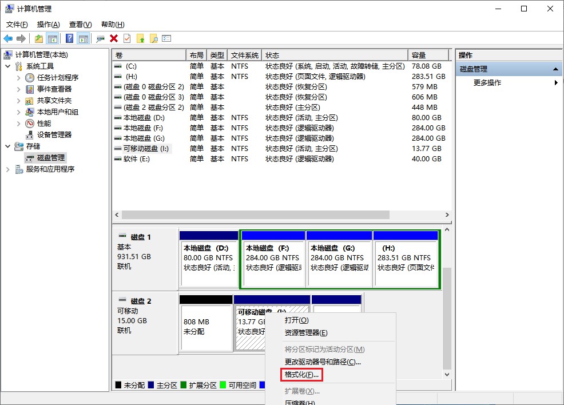The height and width of the screenshot is (405, 564).
Task: Select 系统工具 in the tree
Action: (x=40, y=66)
